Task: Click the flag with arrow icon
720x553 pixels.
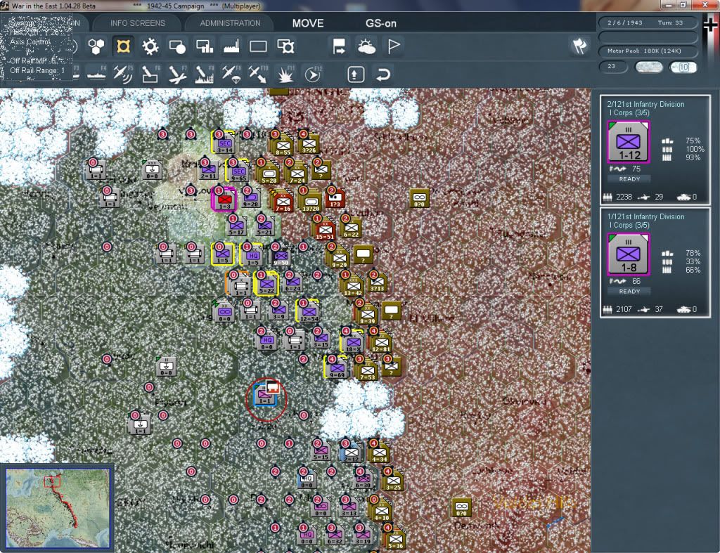Action: 339,46
